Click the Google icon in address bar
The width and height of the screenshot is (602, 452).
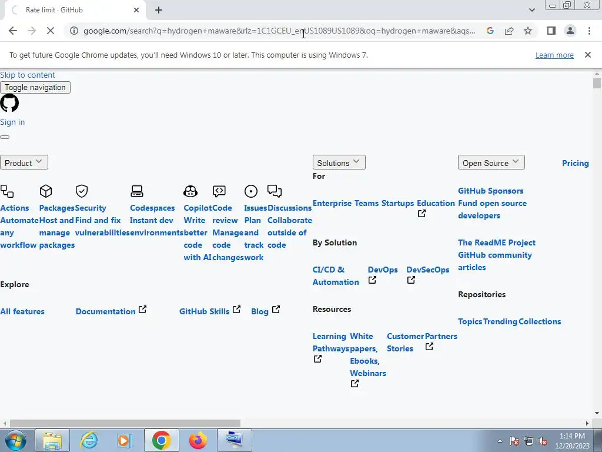coord(490,31)
